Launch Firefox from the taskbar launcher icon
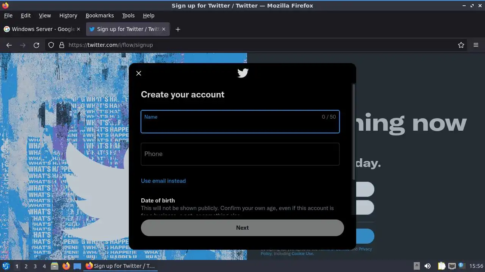The image size is (485, 272). coord(66,266)
